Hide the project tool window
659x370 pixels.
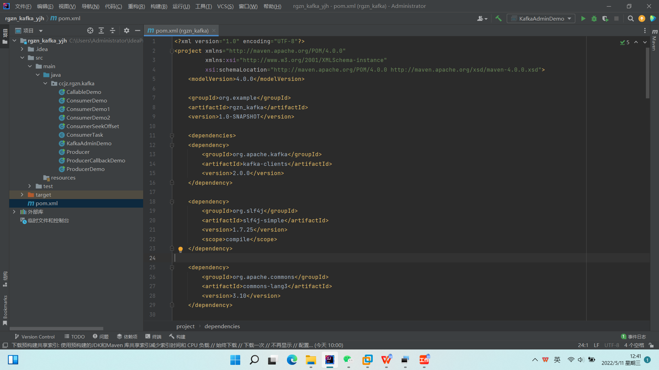coord(138,30)
